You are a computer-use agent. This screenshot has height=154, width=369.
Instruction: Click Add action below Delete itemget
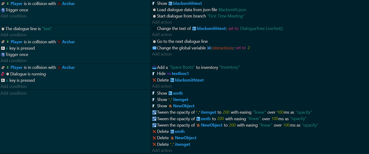[x=162, y=150]
